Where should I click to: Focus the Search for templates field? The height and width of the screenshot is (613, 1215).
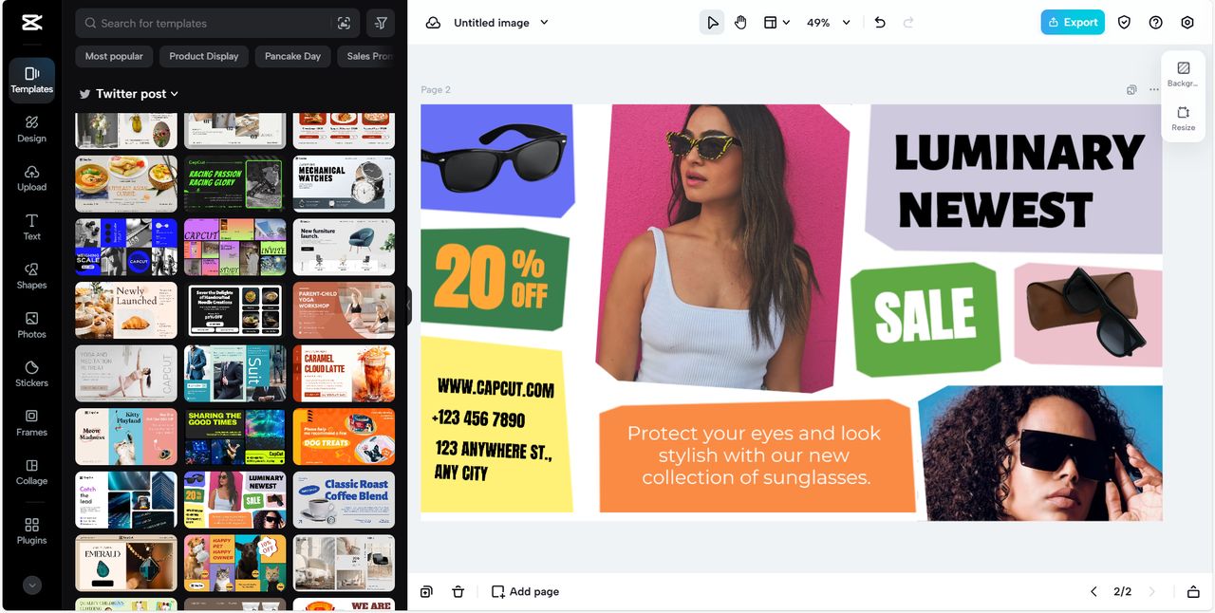pyautogui.click(x=216, y=24)
